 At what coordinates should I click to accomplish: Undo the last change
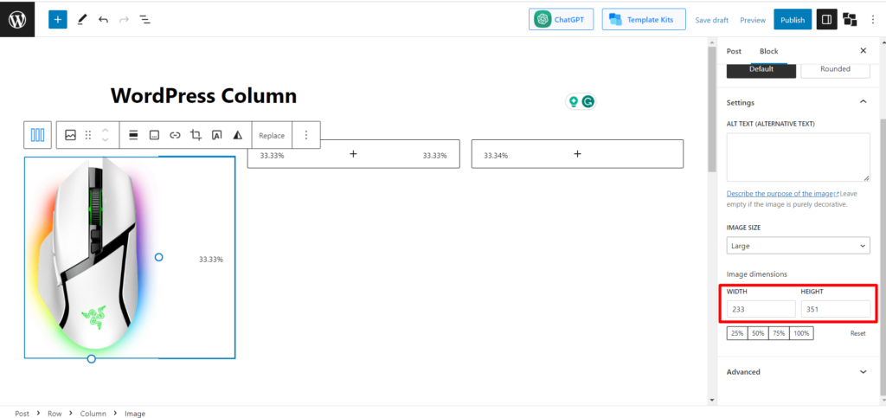tap(103, 20)
